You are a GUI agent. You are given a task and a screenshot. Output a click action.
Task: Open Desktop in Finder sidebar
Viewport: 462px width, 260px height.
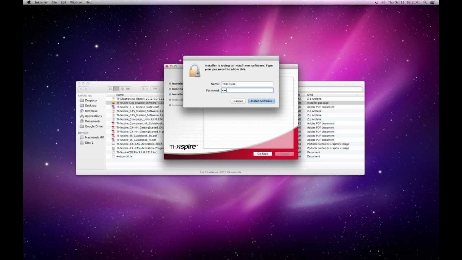(88, 106)
